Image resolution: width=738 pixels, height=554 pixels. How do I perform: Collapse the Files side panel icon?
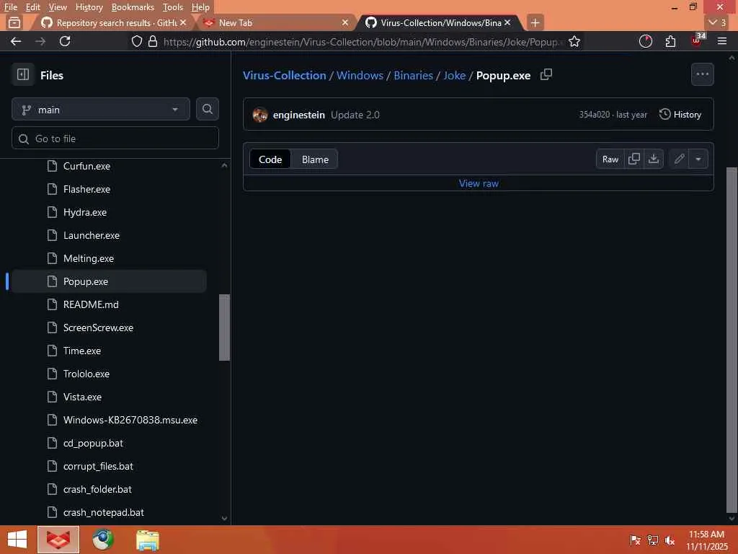click(22, 74)
